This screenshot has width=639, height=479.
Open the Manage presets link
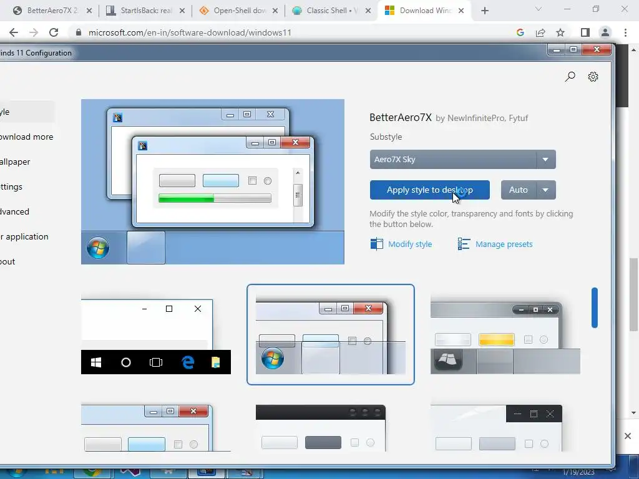click(x=504, y=244)
